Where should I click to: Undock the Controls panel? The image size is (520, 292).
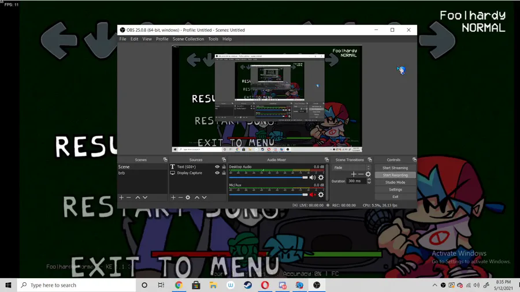tap(414, 160)
